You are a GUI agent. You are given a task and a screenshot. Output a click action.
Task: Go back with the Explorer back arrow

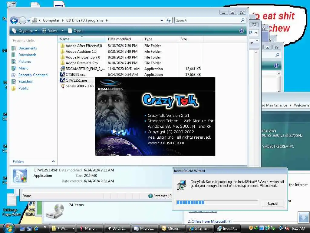[x=14, y=20]
